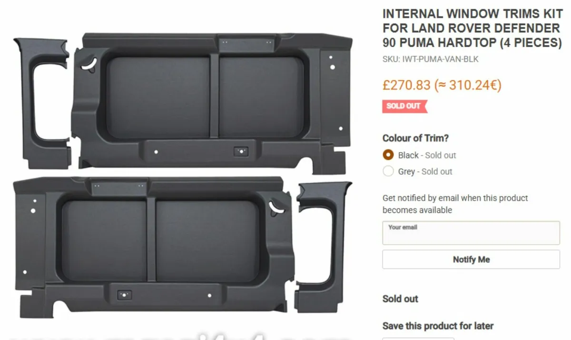This screenshot has height=340, width=571.
Task: Click the switch socket on upper panel's rail
Action: coord(241,151)
